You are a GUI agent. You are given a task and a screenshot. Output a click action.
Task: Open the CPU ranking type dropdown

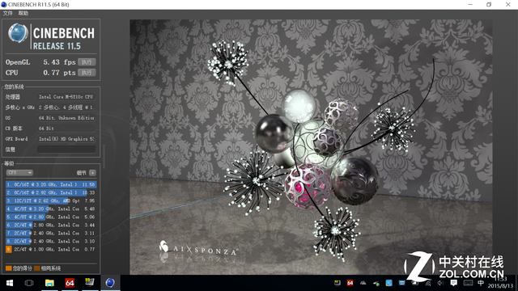point(19,172)
